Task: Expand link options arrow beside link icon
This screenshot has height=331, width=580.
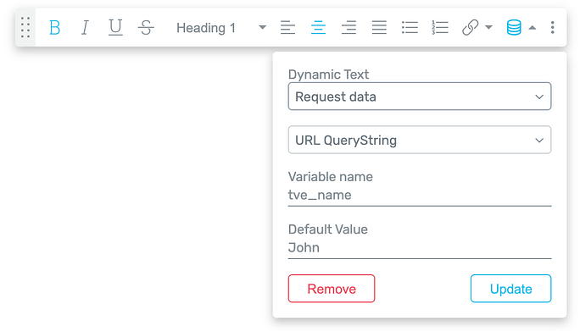Action: click(x=488, y=27)
